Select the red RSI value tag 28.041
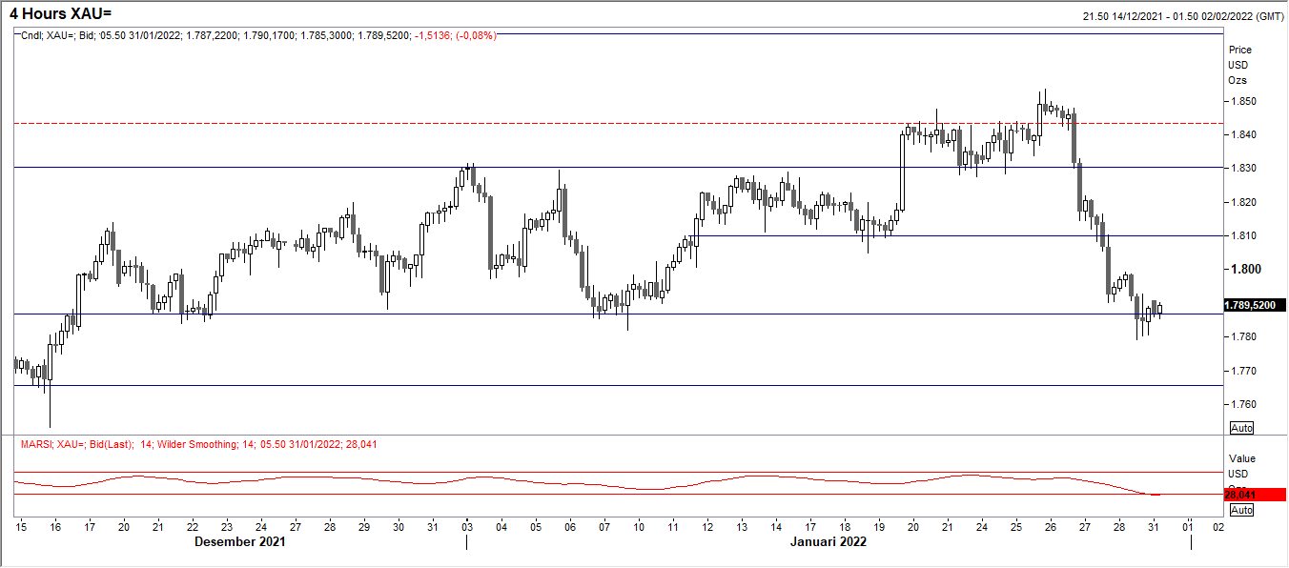Image resolution: width=1289 pixels, height=568 pixels. (1256, 495)
